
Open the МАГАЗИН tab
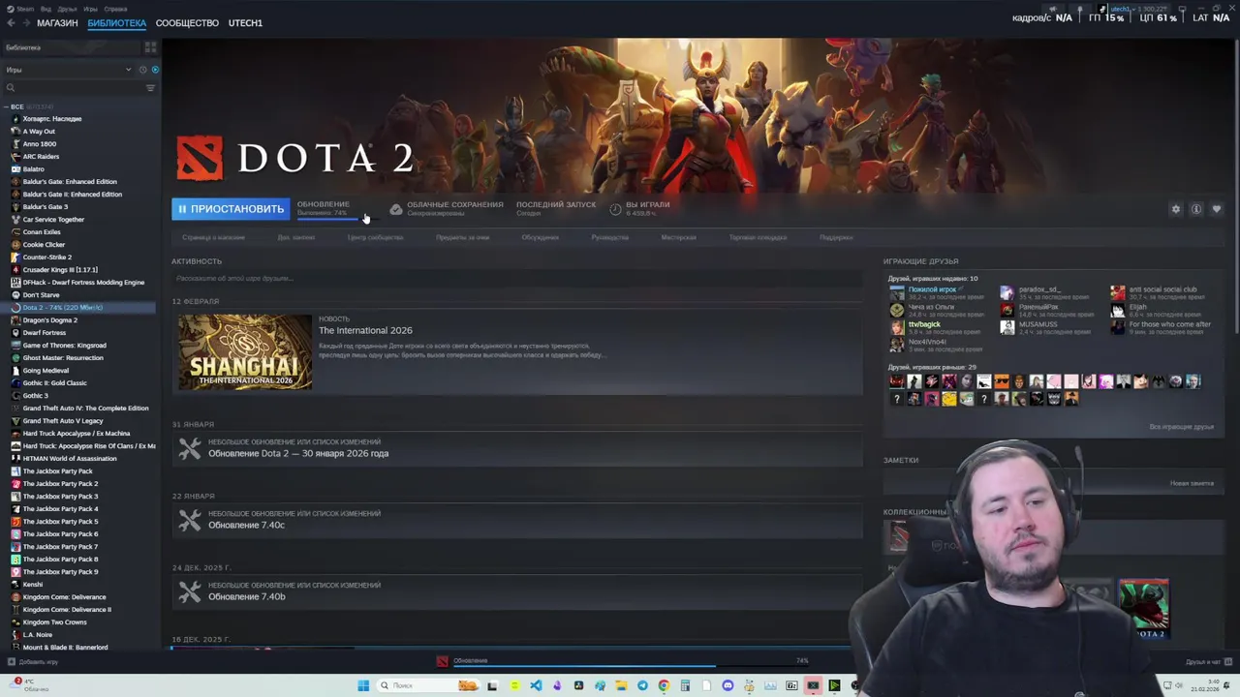click(x=57, y=22)
